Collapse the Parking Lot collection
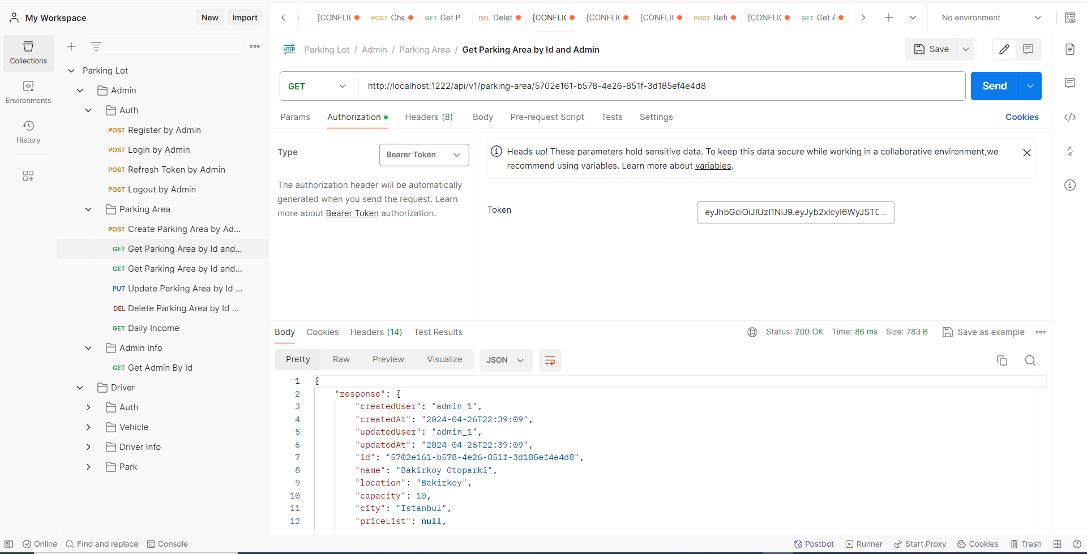The width and height of the screenshot is (1087, 554). (71, 71)
